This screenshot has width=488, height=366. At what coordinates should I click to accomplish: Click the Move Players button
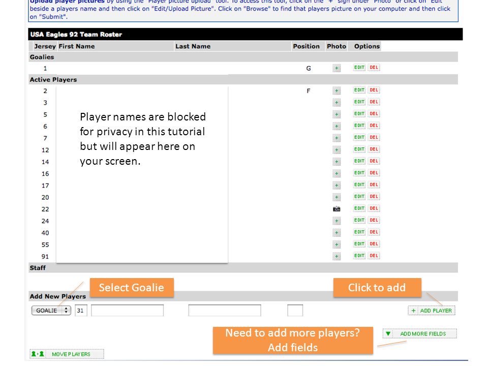click(67, 354)
